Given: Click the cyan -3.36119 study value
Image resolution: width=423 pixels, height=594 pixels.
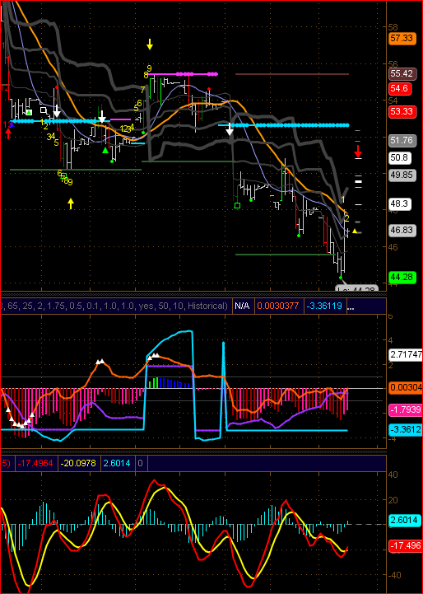Looking at the screenshot, I should (x=325, y=306).
